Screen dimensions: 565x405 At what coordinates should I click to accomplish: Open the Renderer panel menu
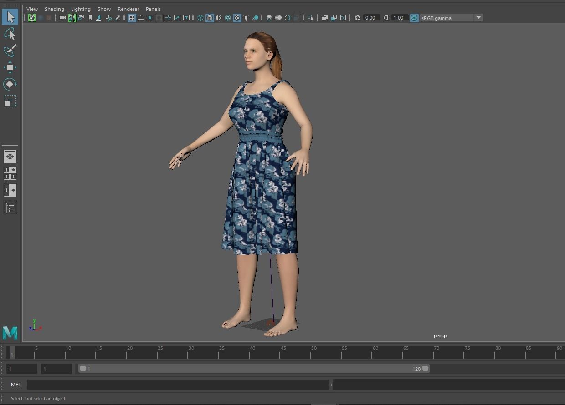[128, 9]
